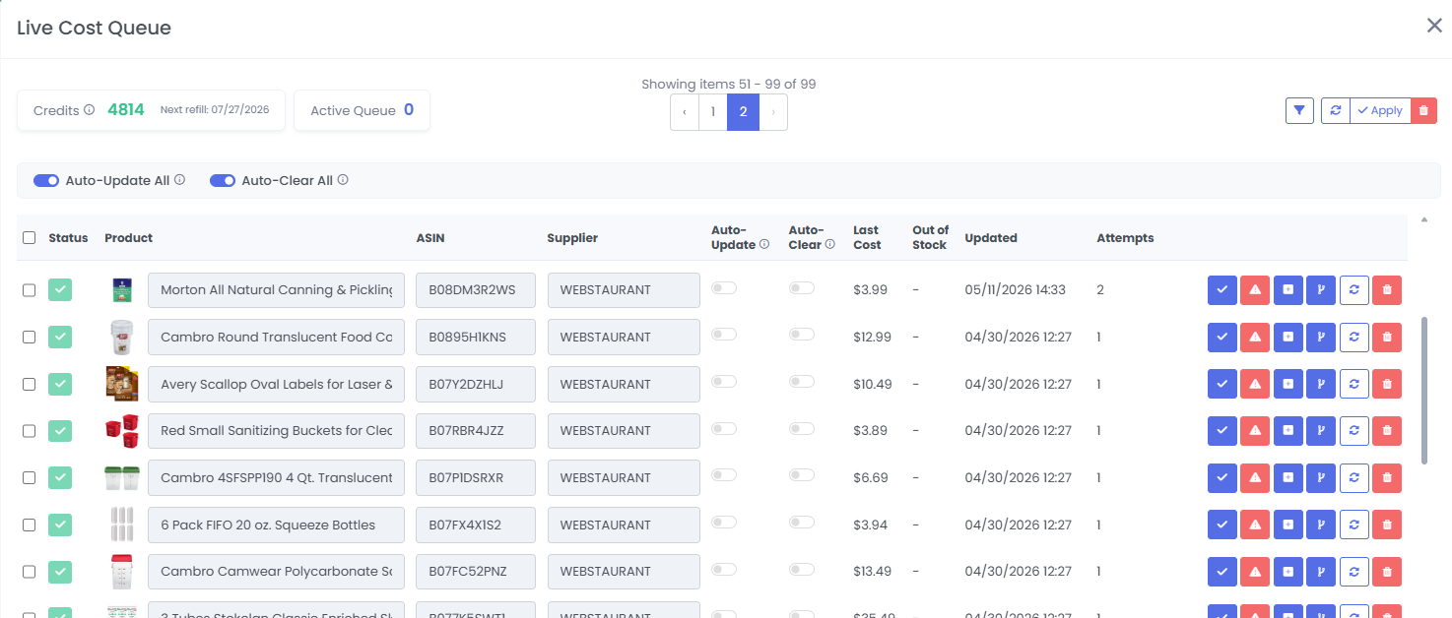Open the filter funnel icon
Image resolution: width=1452 pixels, height=618 pixels.
click(1299, 111)
